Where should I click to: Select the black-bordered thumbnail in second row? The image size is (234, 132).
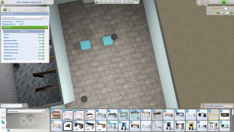point(68,126)
